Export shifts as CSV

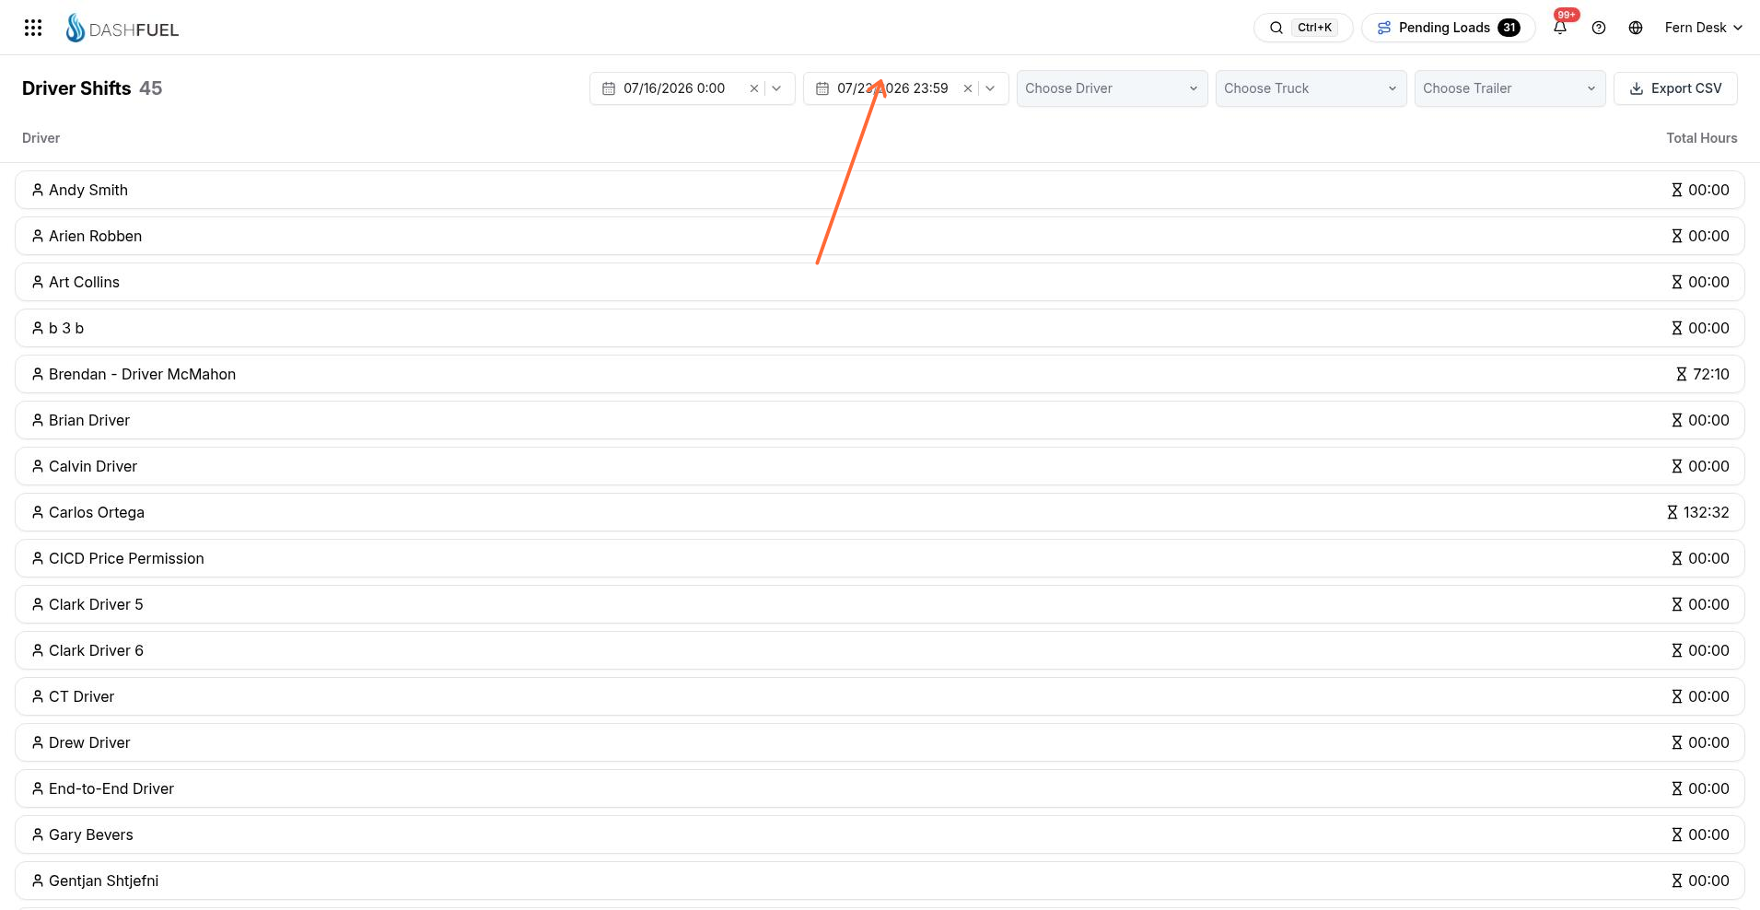[1675, 88]
